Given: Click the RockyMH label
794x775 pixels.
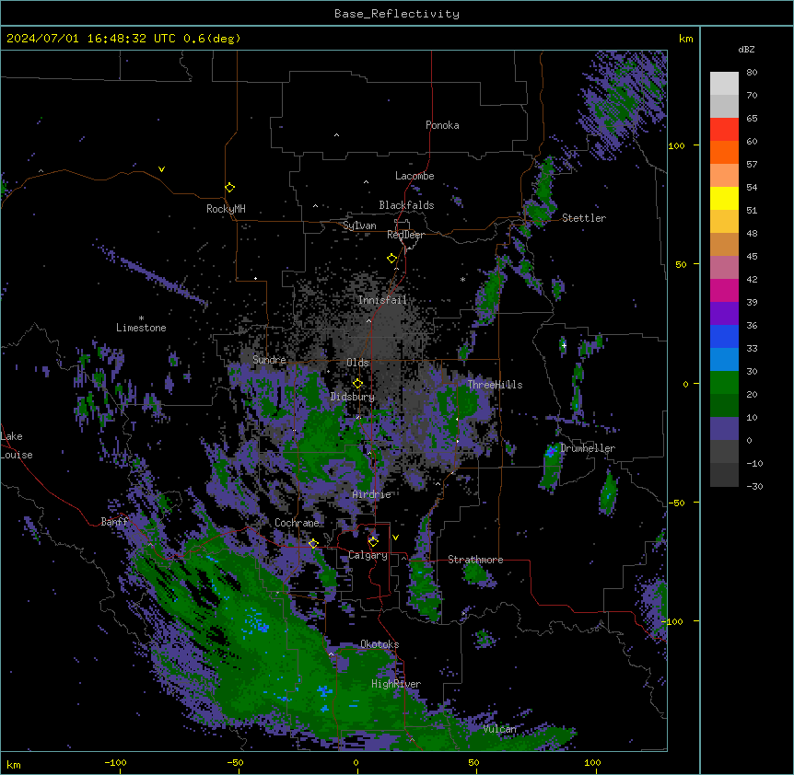Looking at the screenshot, I should pyautogui.click(x=226, y=209).
